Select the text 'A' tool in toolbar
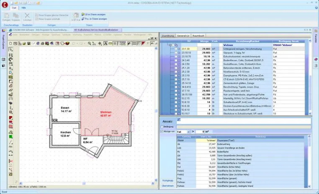The image size is (319, 194). (x=105, y=43)
